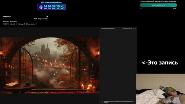Click the pinned notice text below the chat
This screenshot has width=185, height=104.
point(119,102)
